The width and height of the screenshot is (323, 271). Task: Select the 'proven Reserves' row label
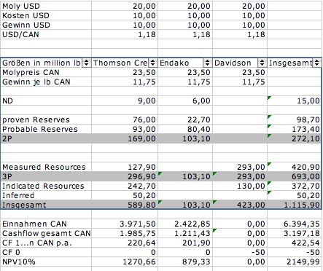click(46, 119)
